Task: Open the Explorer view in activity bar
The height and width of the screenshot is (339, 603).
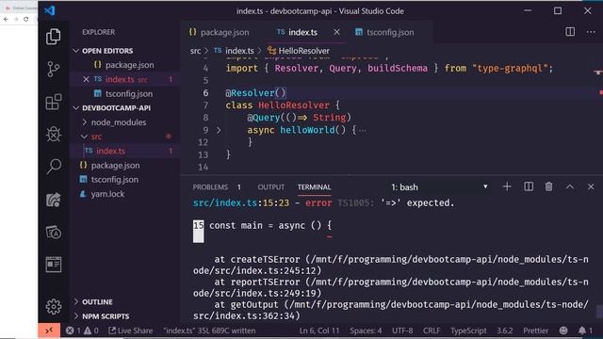Action: pos(54,37)
